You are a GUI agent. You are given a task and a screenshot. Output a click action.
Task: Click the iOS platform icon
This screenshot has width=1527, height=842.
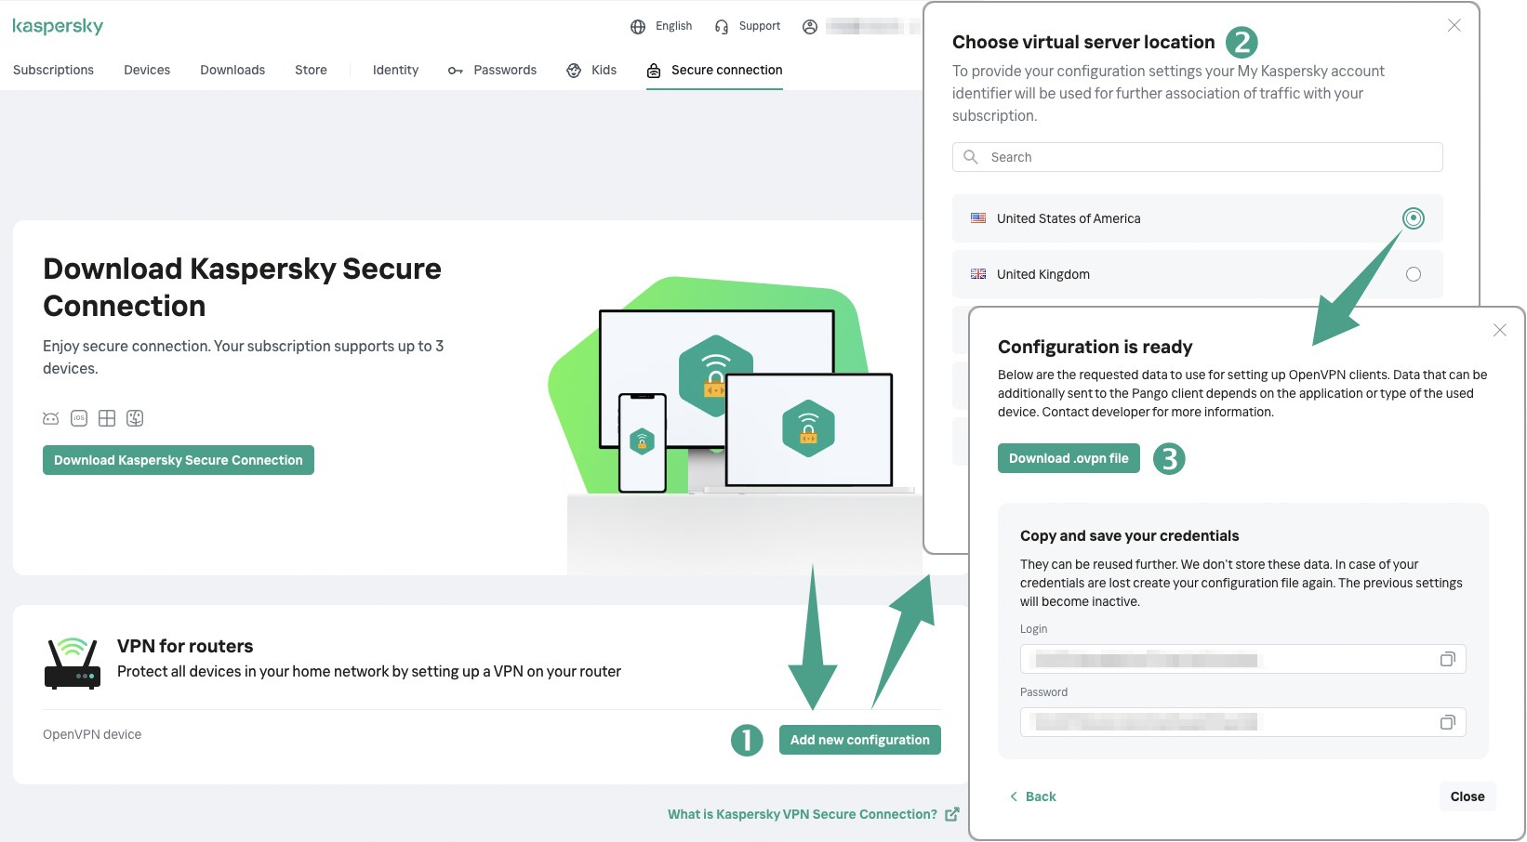click(x=79, y=418)
